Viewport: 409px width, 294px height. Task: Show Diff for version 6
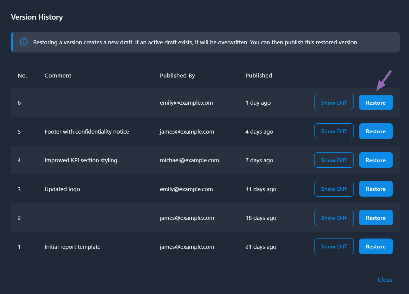tap(334, 102)
